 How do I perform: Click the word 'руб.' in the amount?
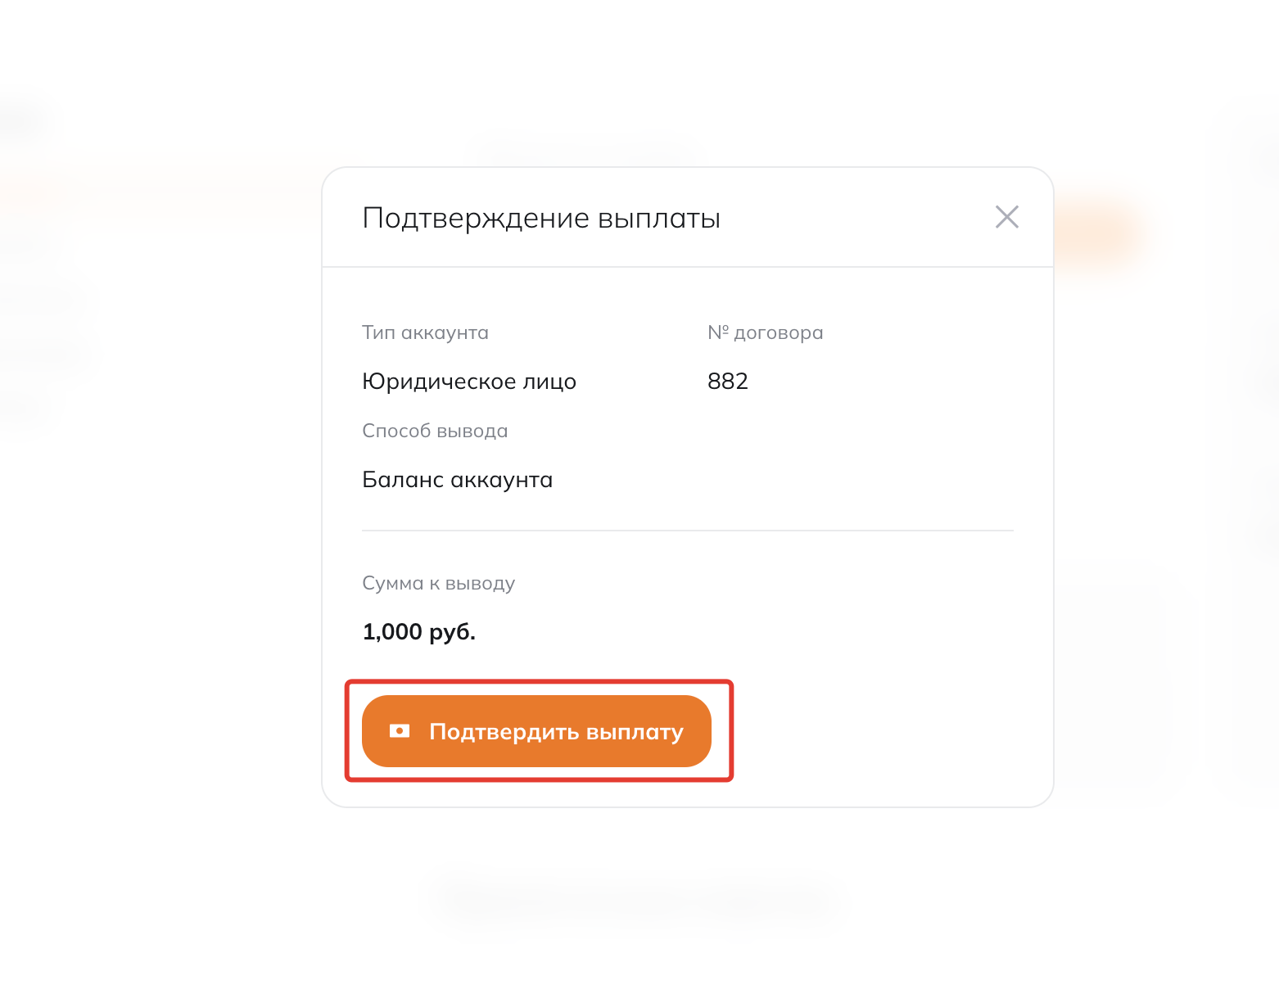pos(452,632)
